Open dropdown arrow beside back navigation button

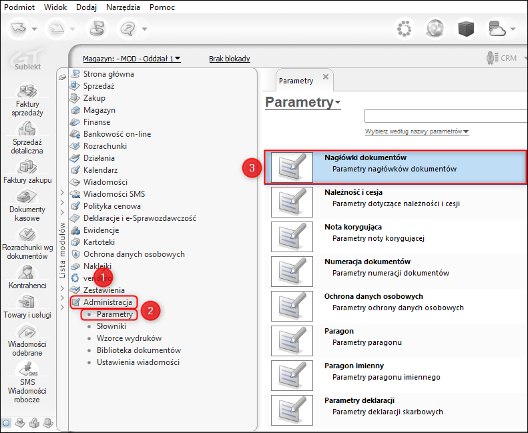point(34,29)
